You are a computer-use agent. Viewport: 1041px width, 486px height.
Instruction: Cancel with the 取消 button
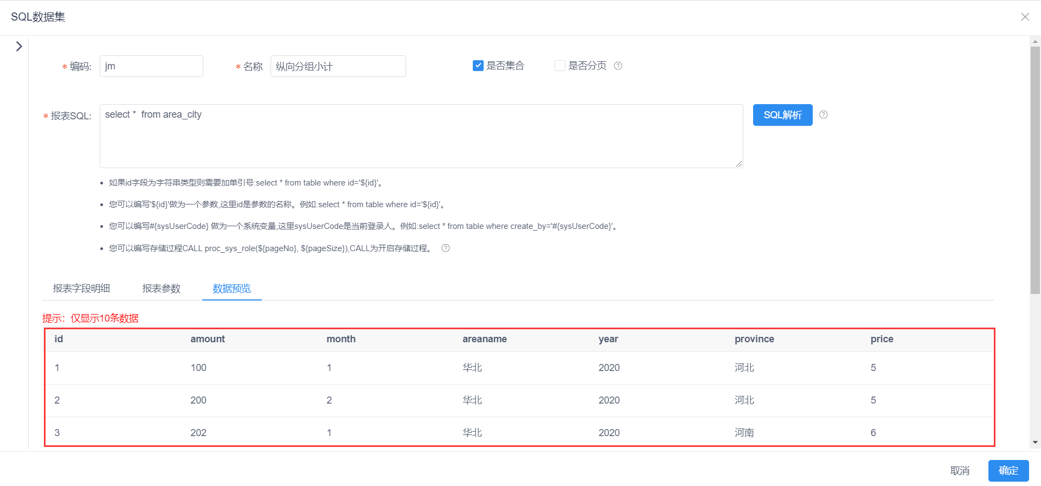coord(960,471)
